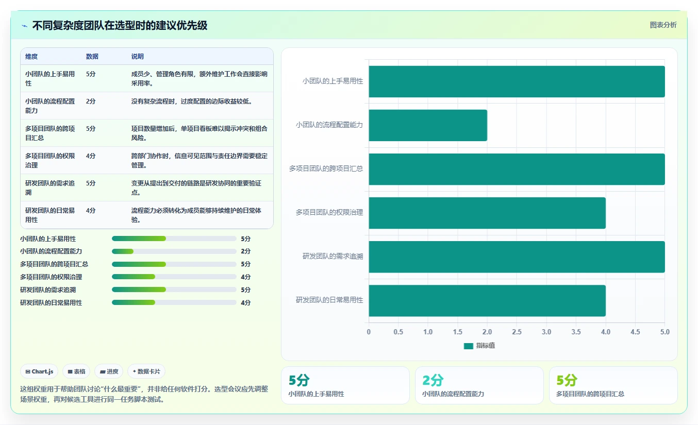Click the 小团队的上手易用性 chart bar
The image size is (698, 425).
point(517,81)
